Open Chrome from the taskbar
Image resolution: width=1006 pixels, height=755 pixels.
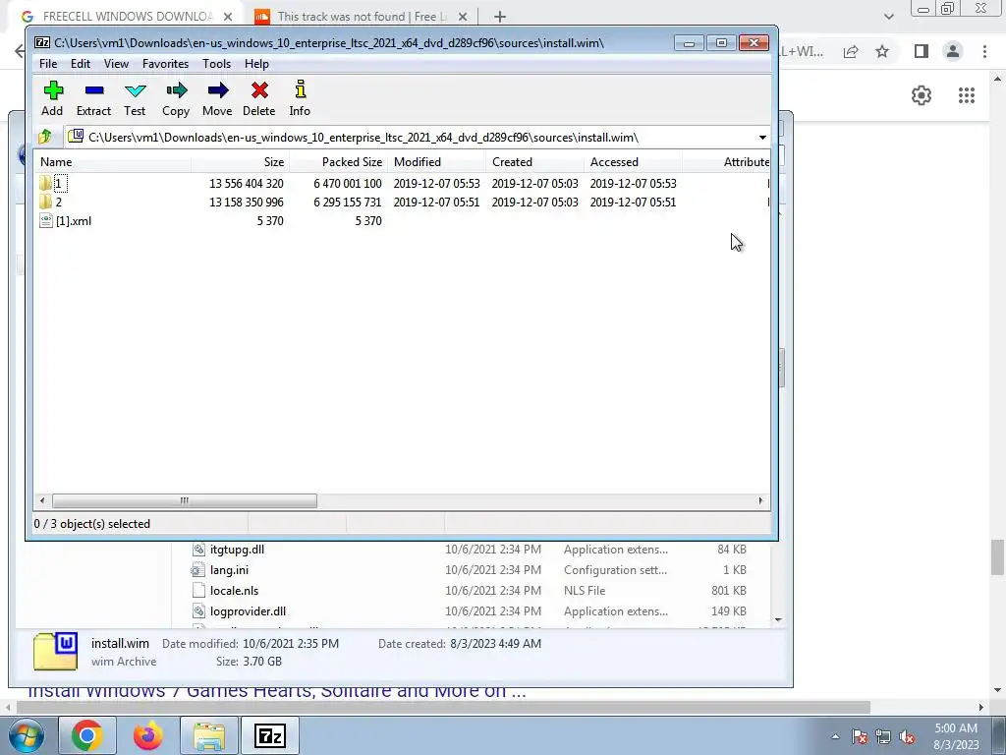point(87,735)
